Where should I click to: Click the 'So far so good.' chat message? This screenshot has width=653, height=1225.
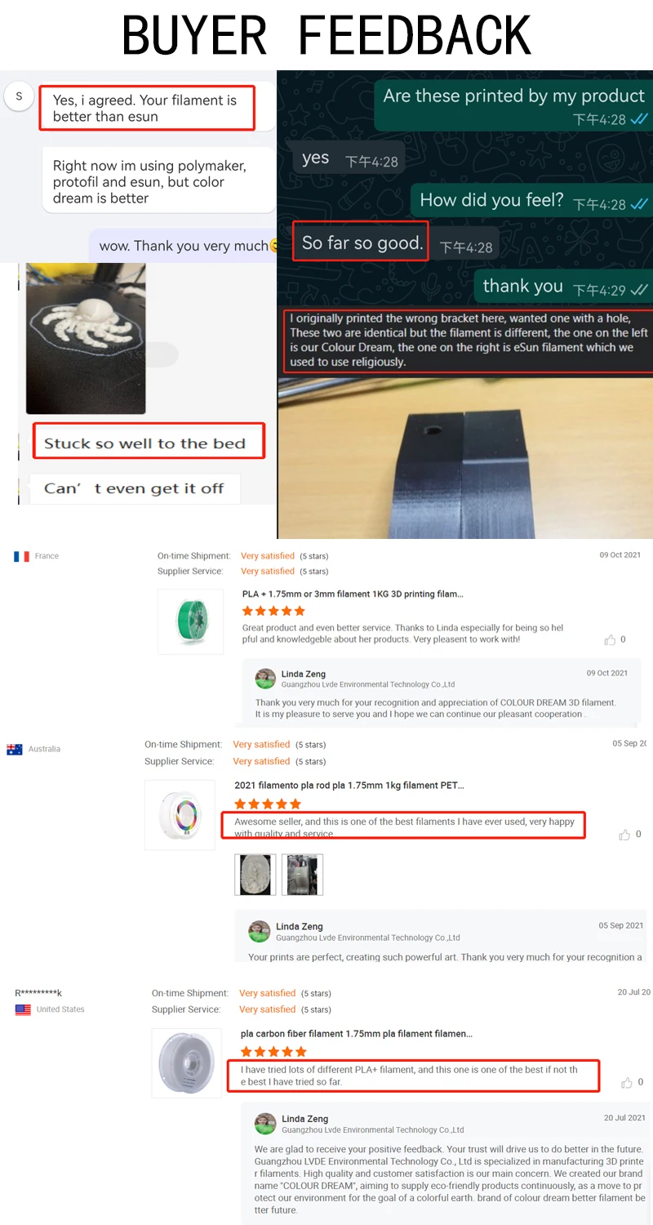point(360,243)
